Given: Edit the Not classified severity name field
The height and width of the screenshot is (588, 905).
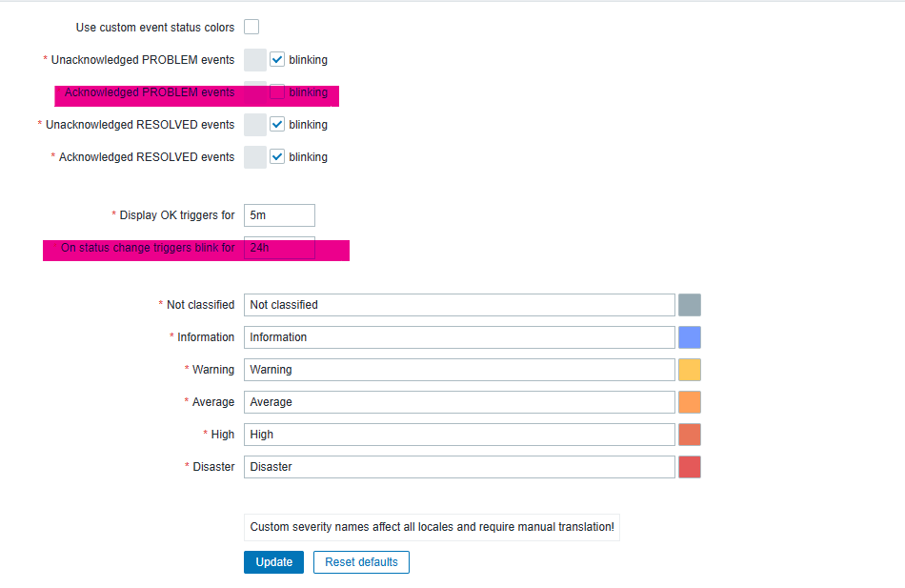Looking at the screenshot, I should coord(459,305).
